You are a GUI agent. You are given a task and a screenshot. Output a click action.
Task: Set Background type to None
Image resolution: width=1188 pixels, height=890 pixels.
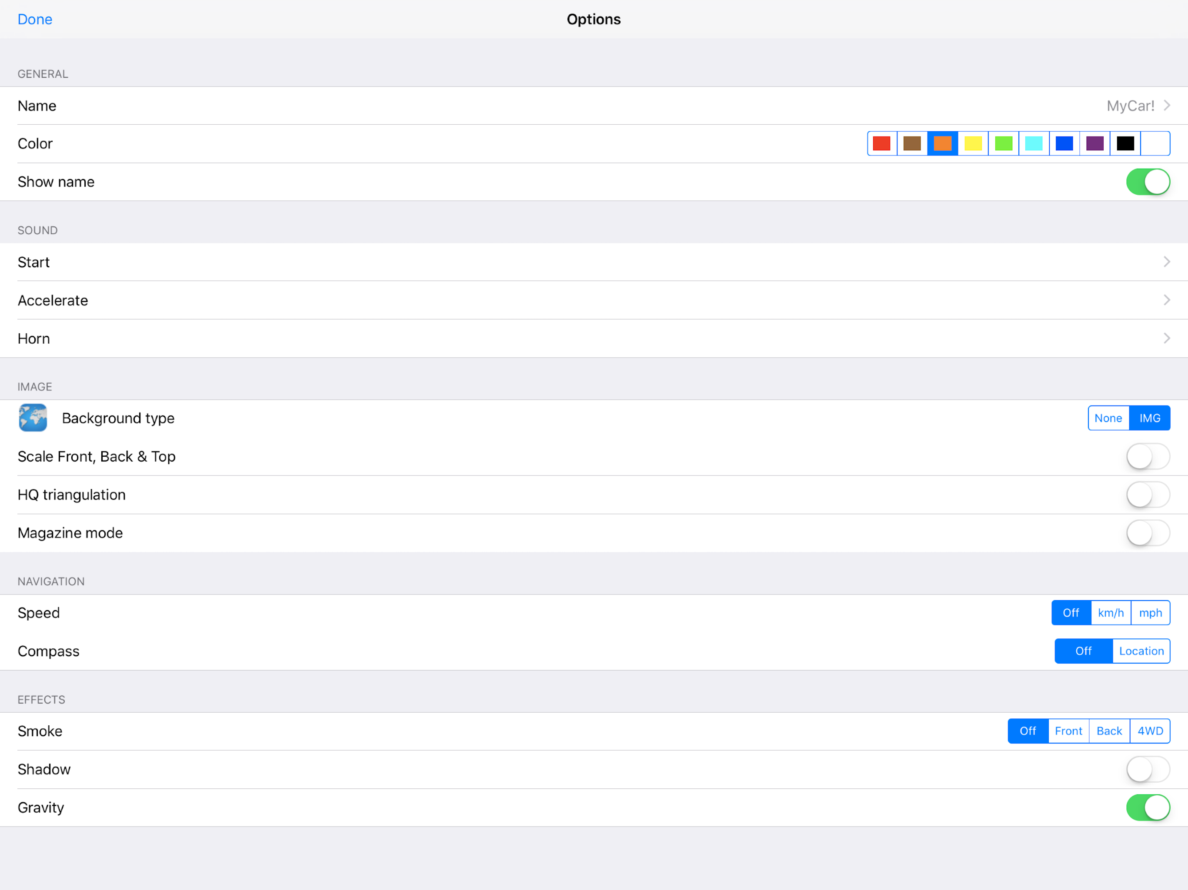(x=1108, y=418)
